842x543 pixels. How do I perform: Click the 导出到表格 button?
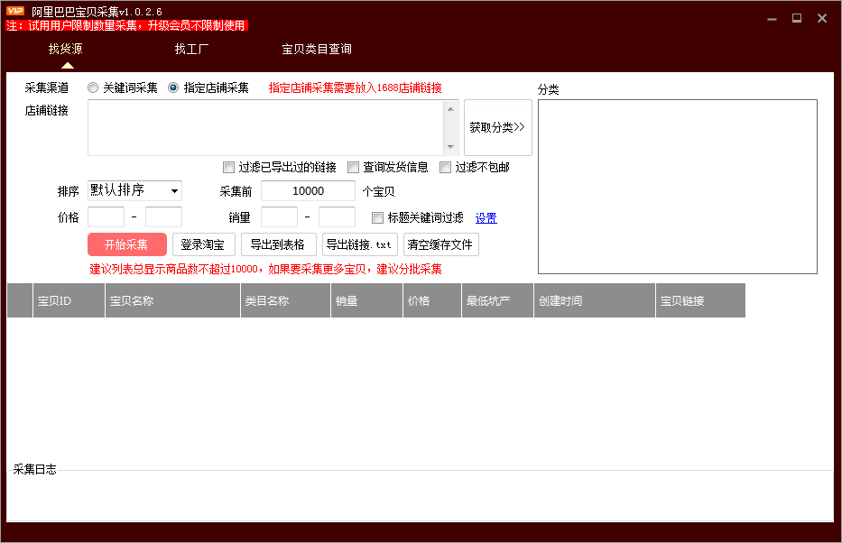[279, 244]
